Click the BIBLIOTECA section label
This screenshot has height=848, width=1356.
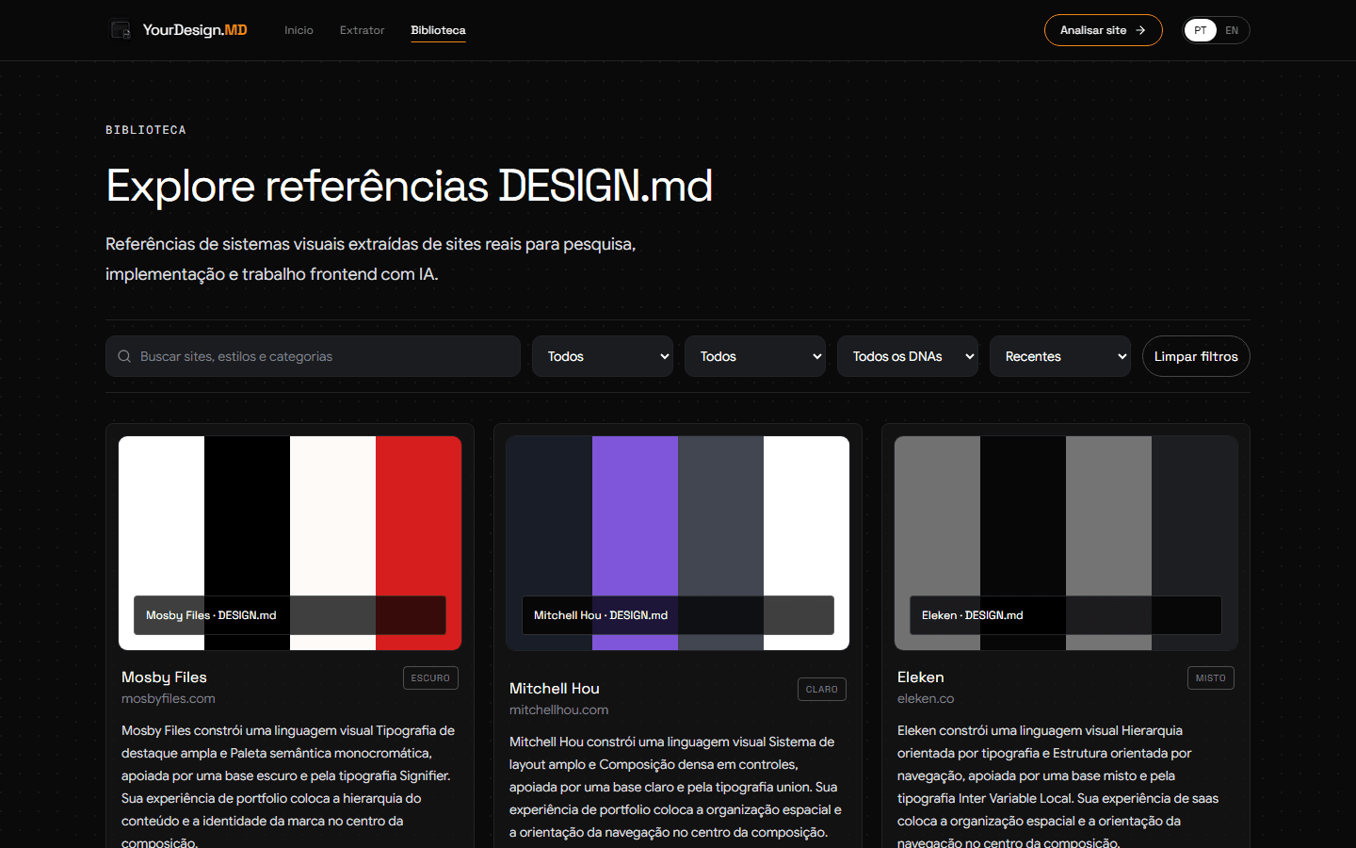146,130
